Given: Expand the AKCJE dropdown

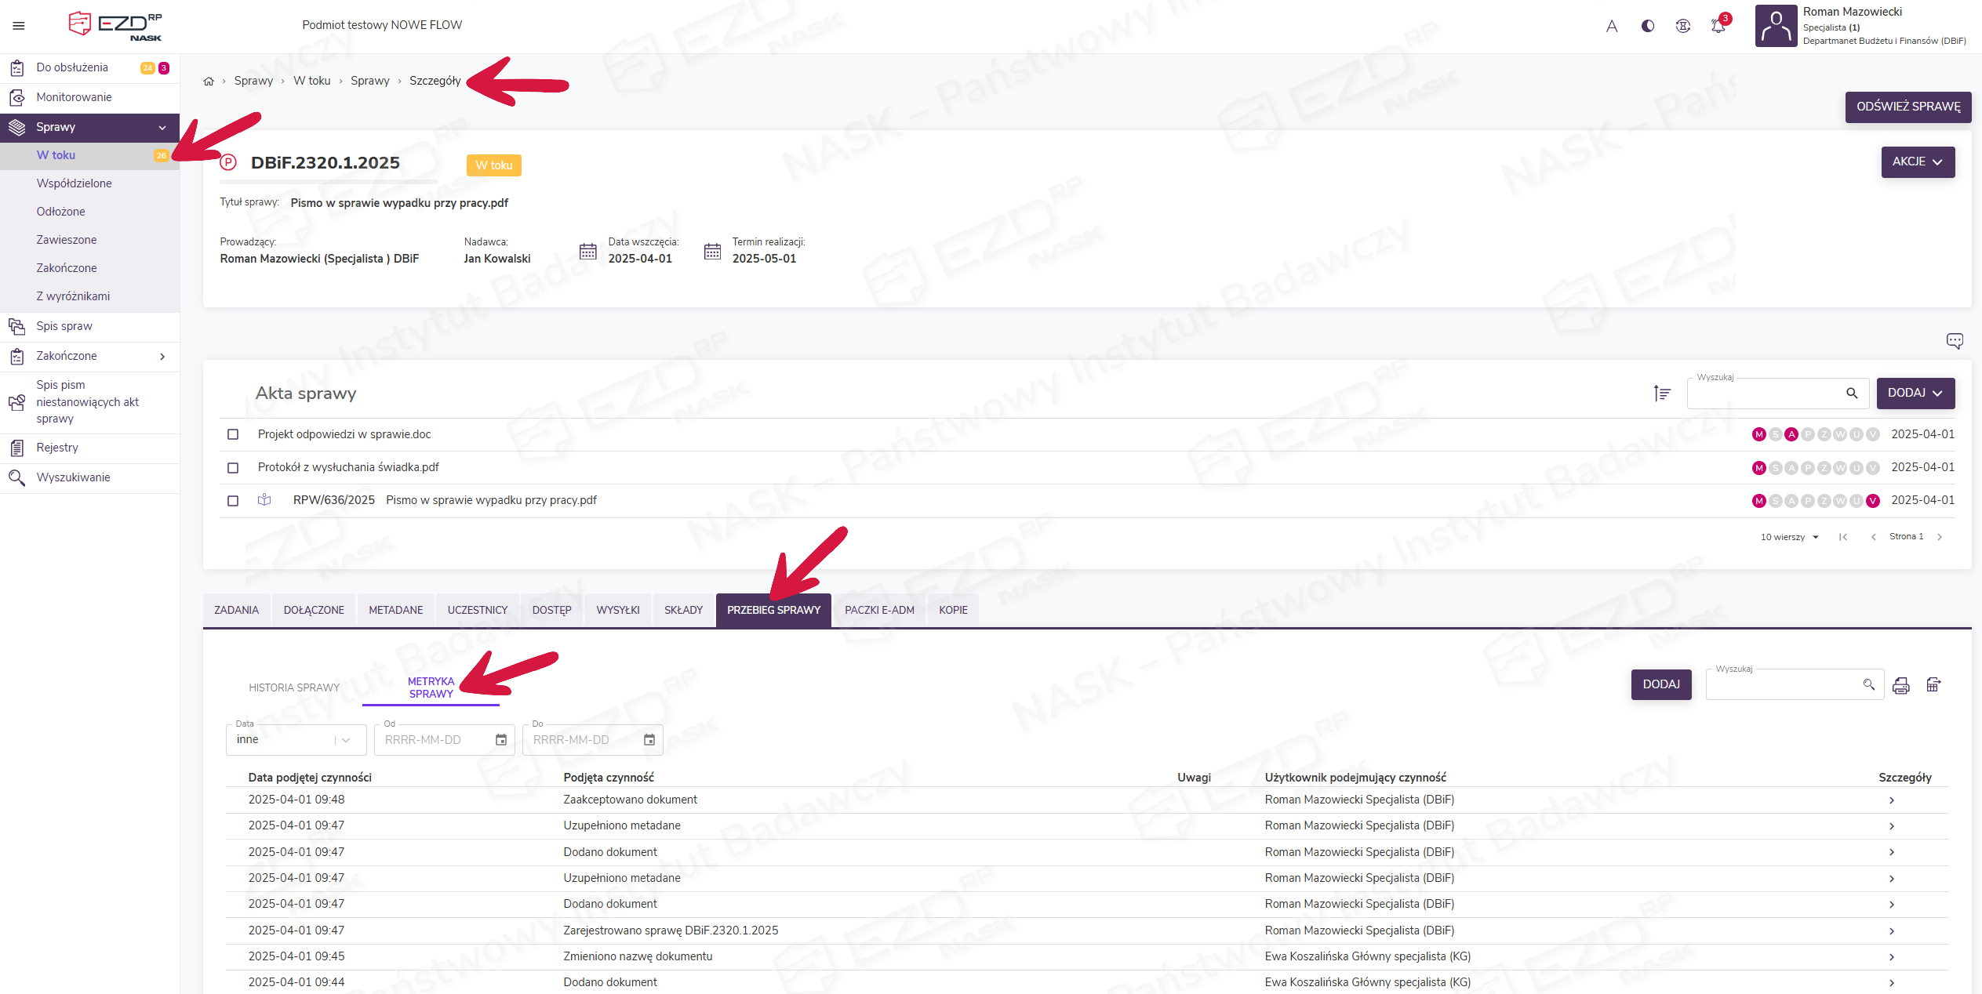Looking at the screenshot, I should (x=1918, y=162).
